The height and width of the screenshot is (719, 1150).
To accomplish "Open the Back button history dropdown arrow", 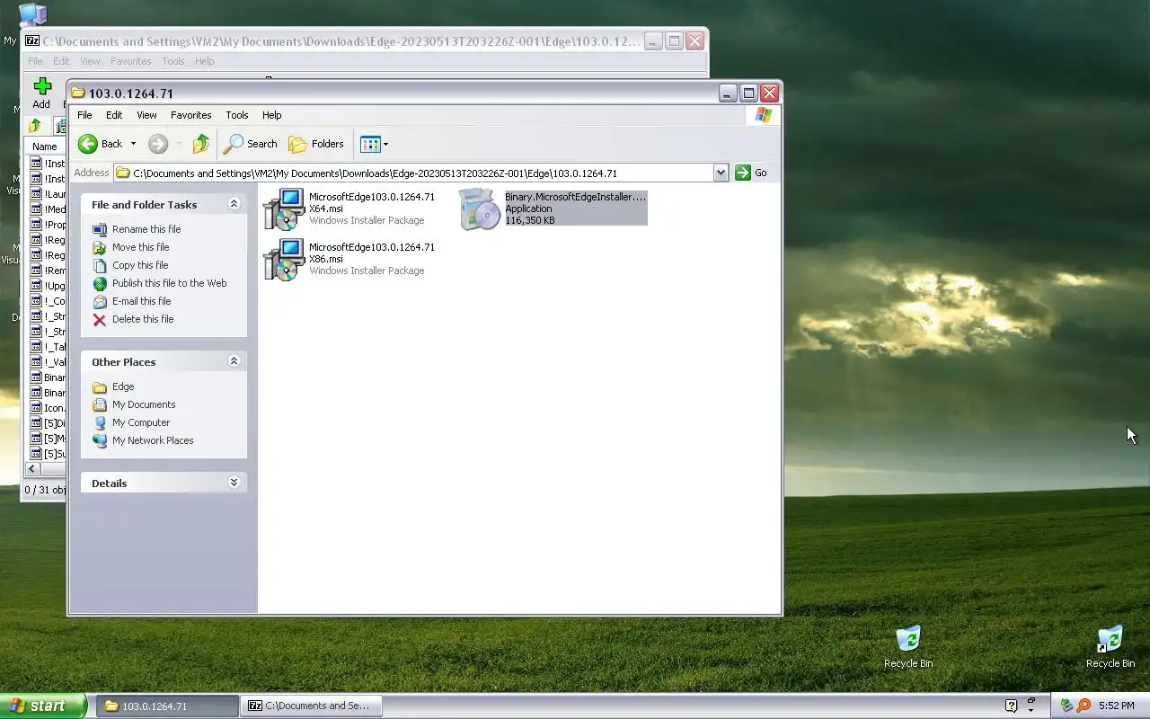I will click(x=133, y=144).
